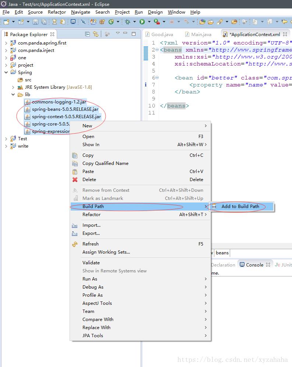Click the Last Edit Location arrow icon
The height and width of the screenshot is (367, 292).
pos(284,22)
